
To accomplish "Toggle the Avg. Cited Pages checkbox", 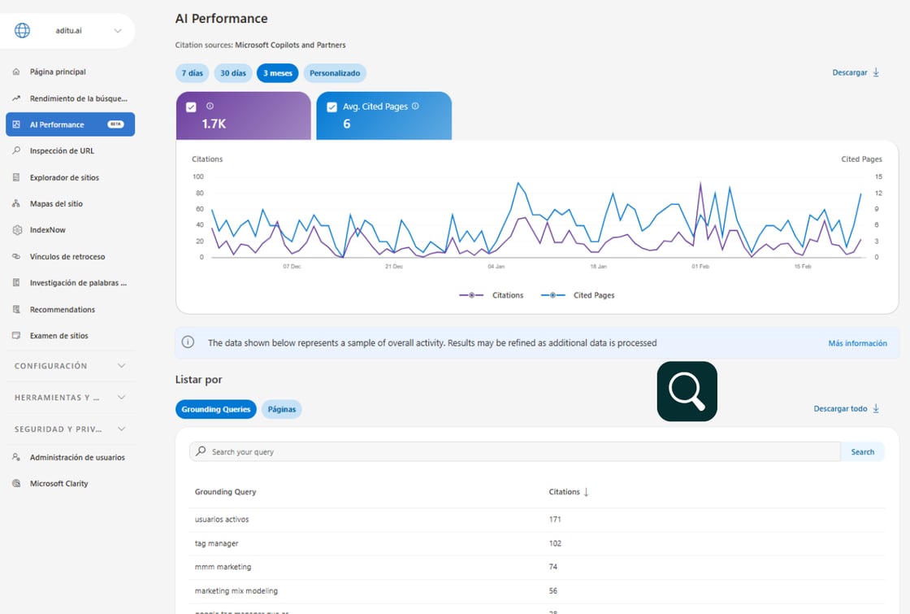I will [x=331, y=107].
